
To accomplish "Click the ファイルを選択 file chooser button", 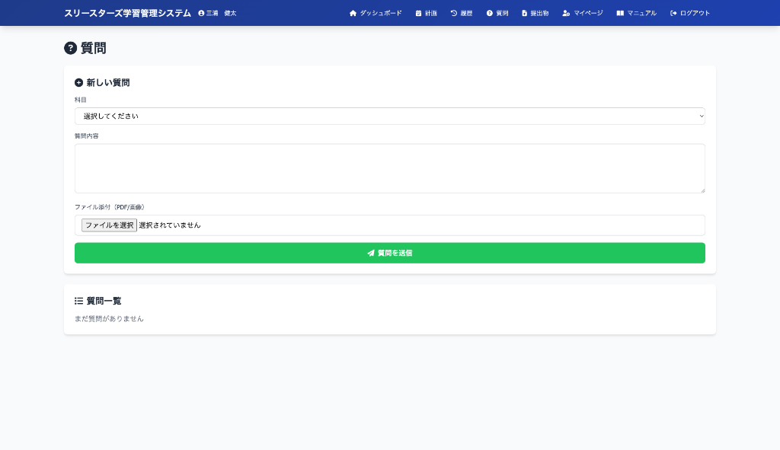I will pyautogui.click(x=109, y=225).
